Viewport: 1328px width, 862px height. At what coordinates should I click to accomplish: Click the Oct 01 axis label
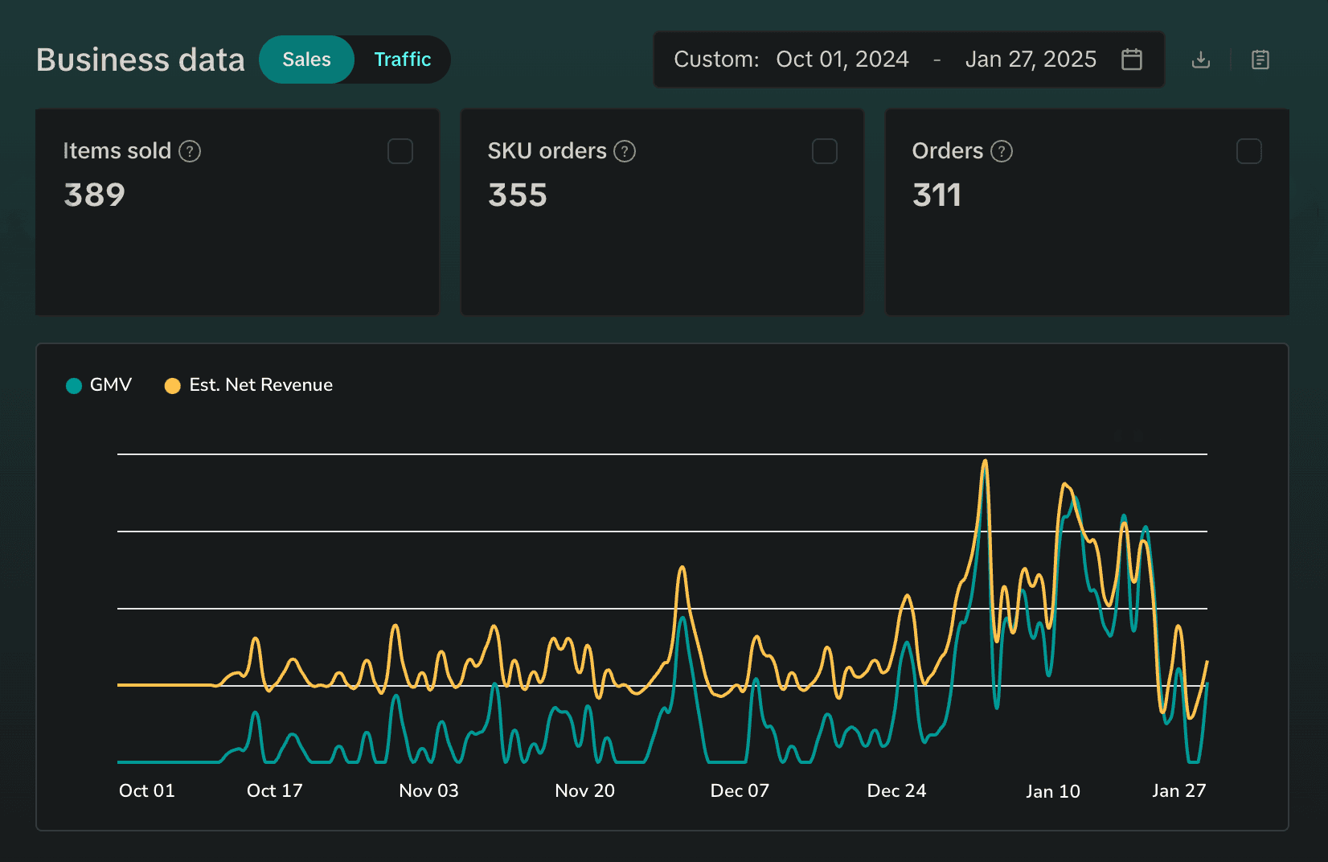(x=147, y=790)
